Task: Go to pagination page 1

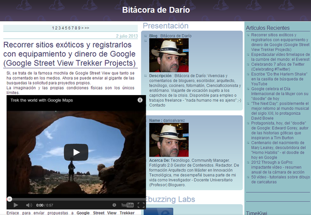Action: click(53, 28)
